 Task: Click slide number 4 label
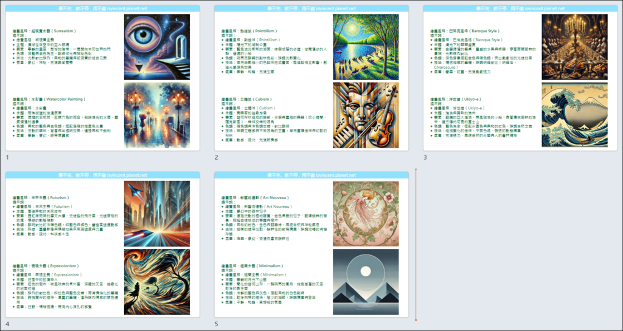tap(7, 324)
